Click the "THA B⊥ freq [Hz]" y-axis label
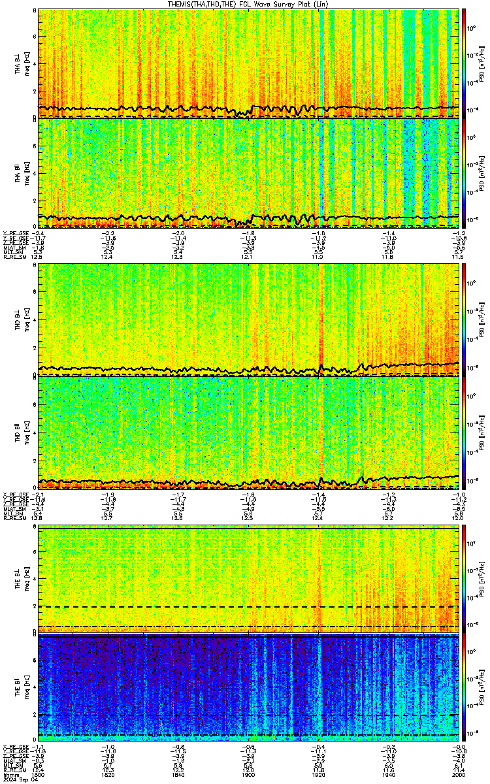The height and width of the screenshot is (784, 490). pyautogui.click(x=23, y=63)
